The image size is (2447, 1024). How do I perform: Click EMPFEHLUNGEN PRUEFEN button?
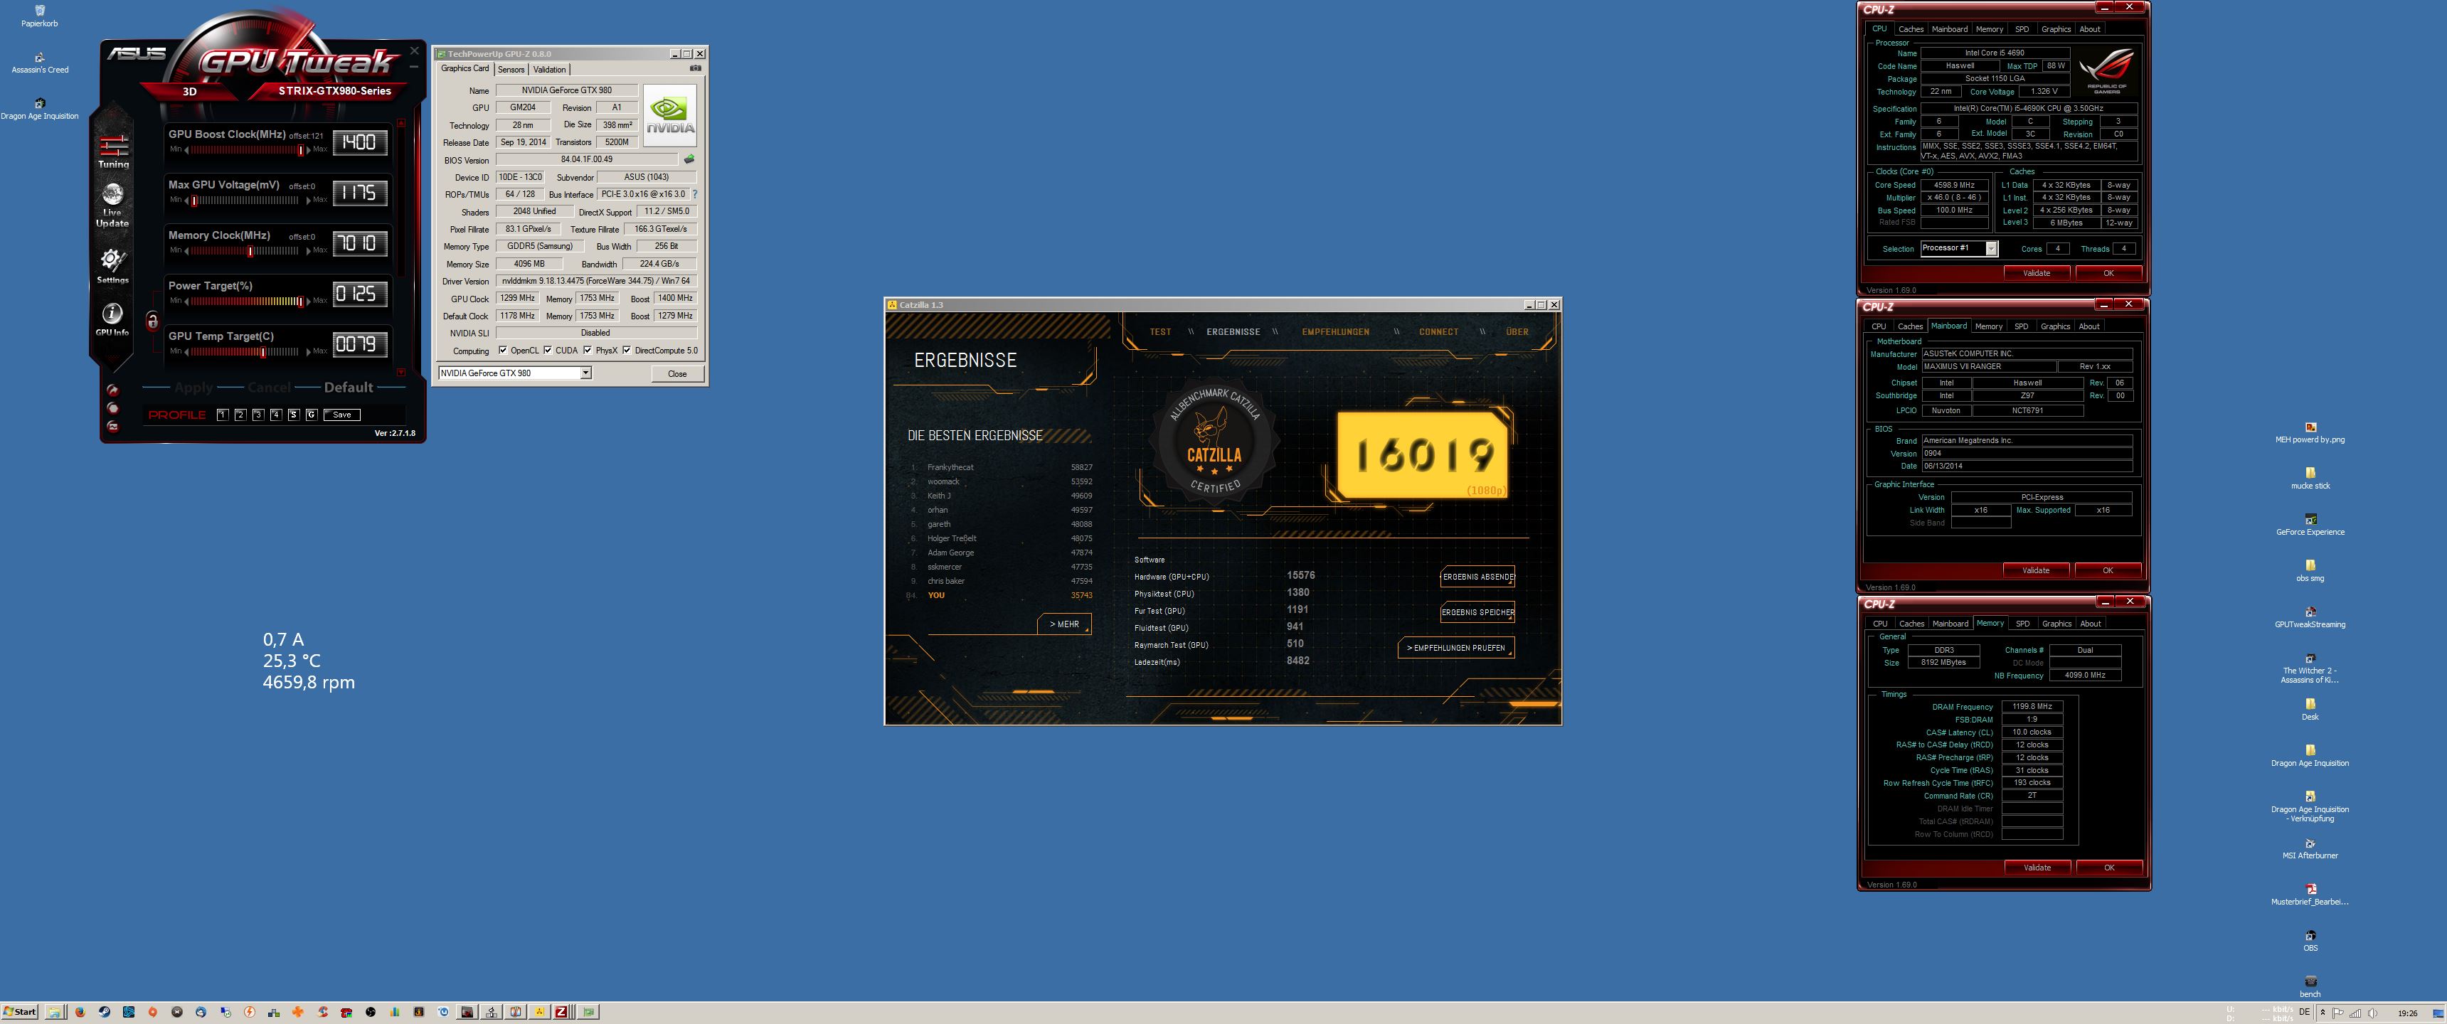(x=1455, y=648)
